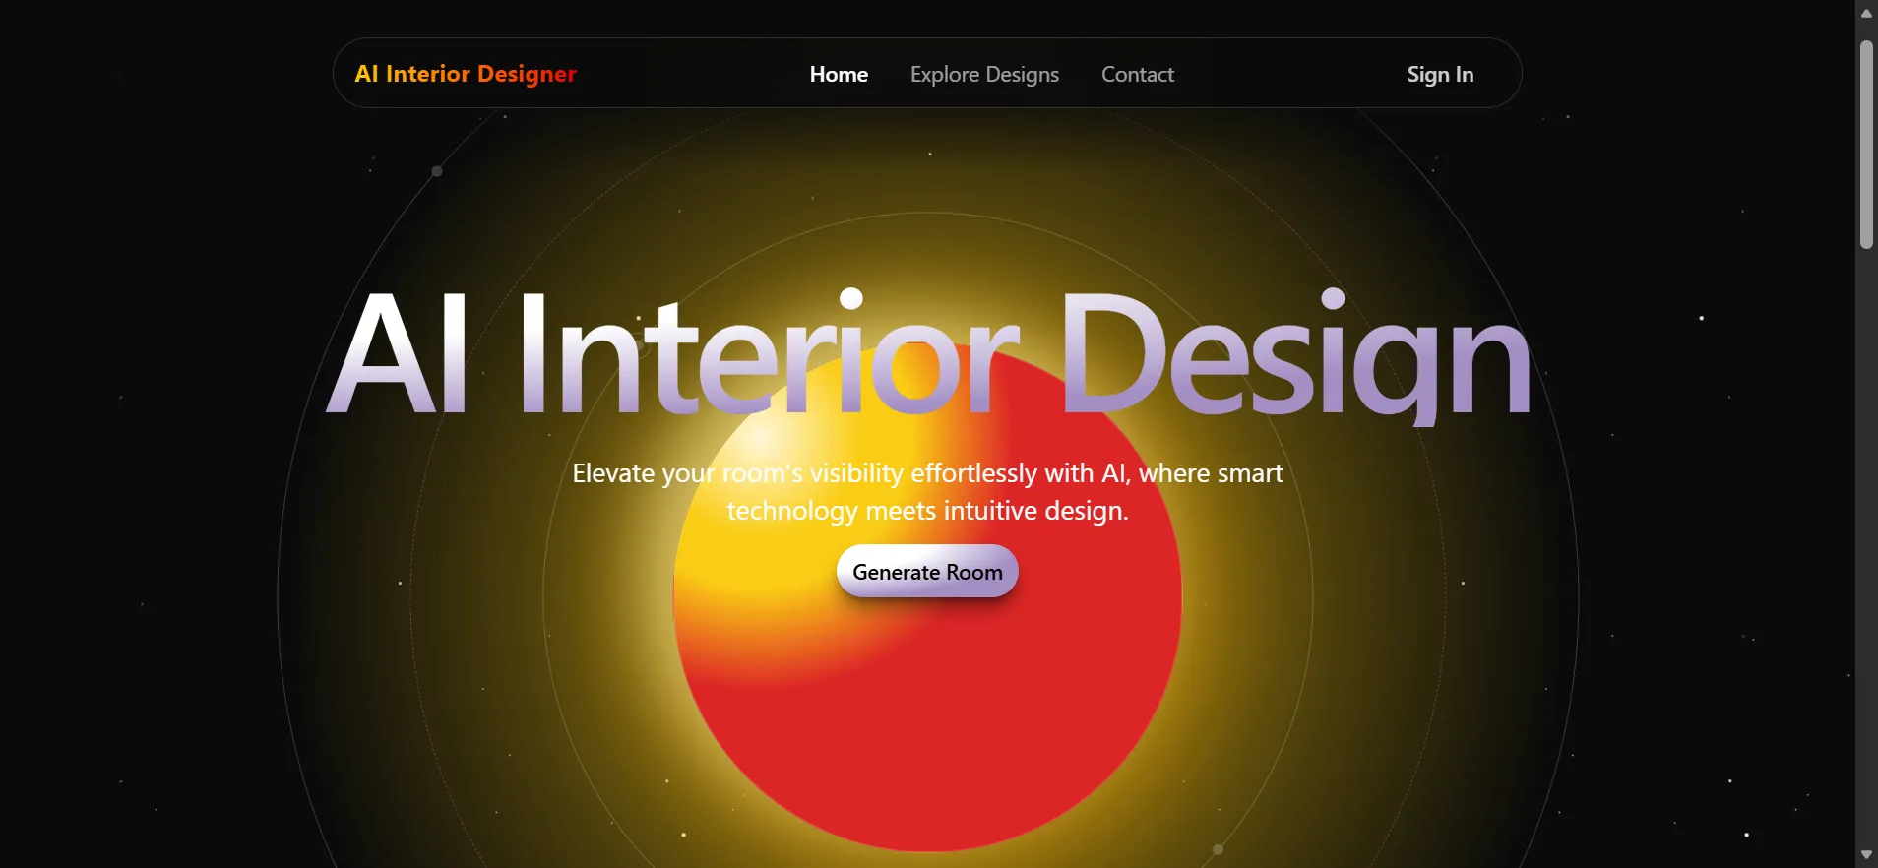1878x868 pixels.
Task: Click the scrollbar down arrow
Action: pyautogui.click(x=1866, y=855)
